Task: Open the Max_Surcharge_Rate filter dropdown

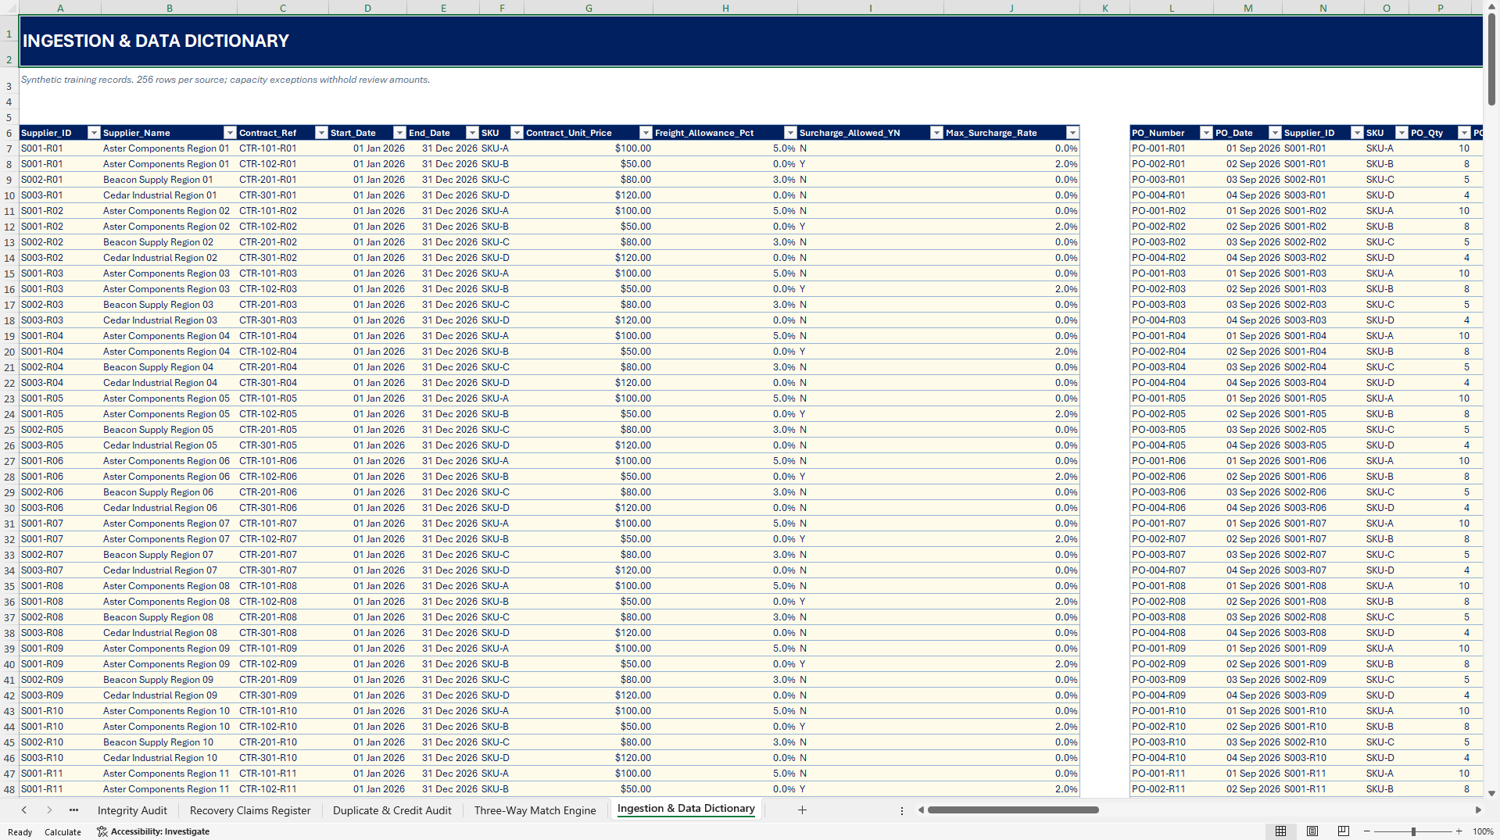Action: pos(1072,133)
